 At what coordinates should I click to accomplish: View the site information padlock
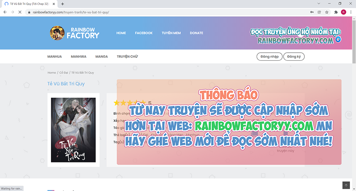click(29, 12)
